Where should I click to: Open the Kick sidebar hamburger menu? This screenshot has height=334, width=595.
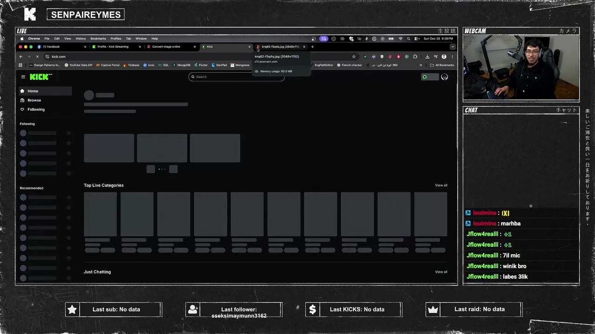tap(23, 77)
